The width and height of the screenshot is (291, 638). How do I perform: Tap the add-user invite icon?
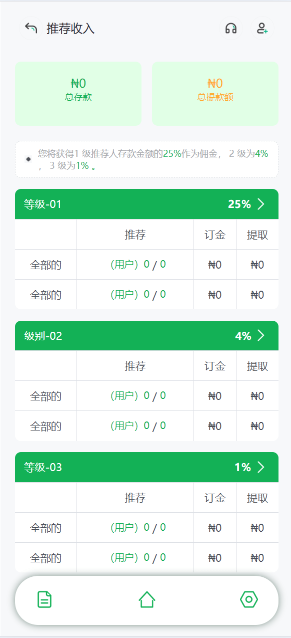coord(262,29)
